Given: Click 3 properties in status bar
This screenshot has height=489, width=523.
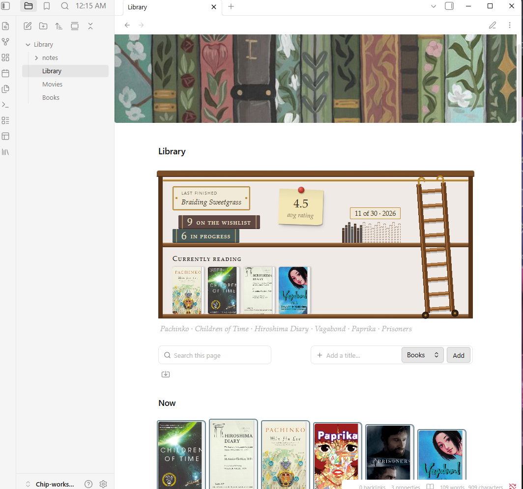Looking at the screenshot, I should click(406, 487).
